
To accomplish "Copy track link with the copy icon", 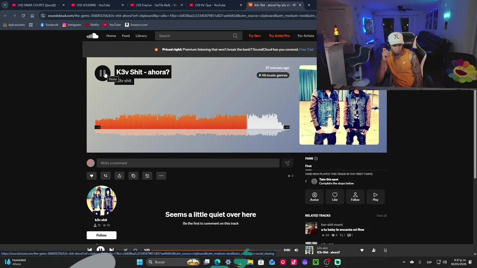I will pyautogui.click(x=133, y=176).
